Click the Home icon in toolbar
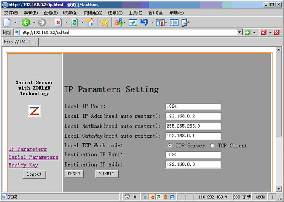This screenshot has height=202, width=284. click(90, 22)
